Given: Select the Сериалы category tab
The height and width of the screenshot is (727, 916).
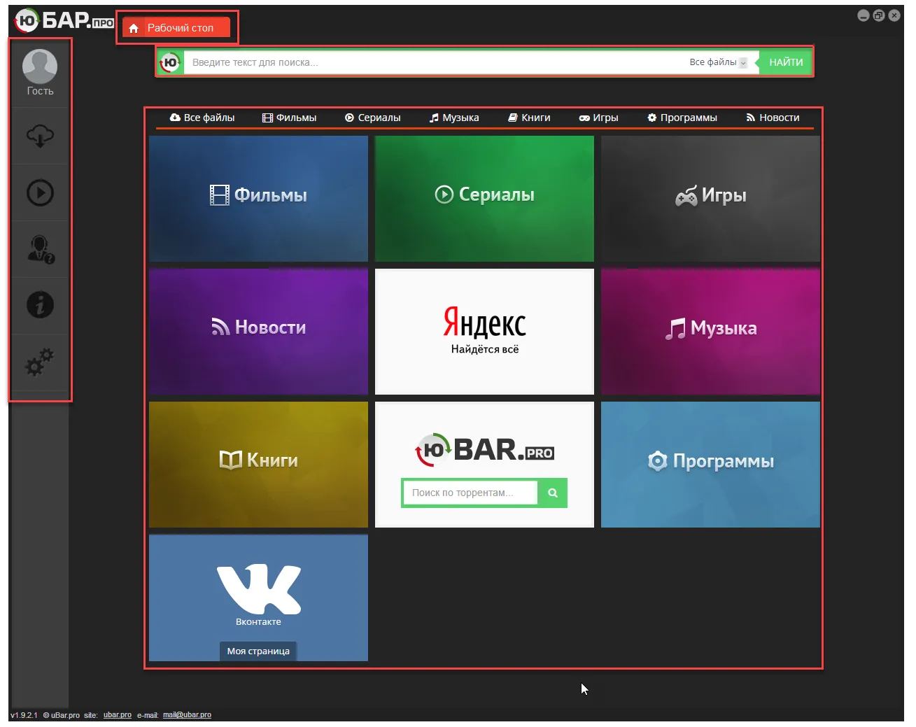Looking at the screenshot, I should click(x=372, y=118).
